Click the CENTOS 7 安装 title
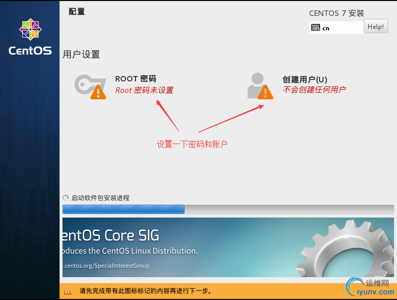Viewport: 397px width, 300px height. click(x=336, y=13)
